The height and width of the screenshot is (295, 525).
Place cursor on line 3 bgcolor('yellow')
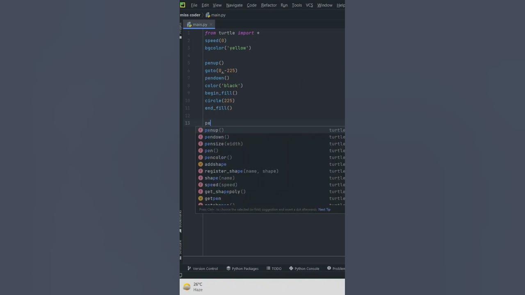point(228,48)
